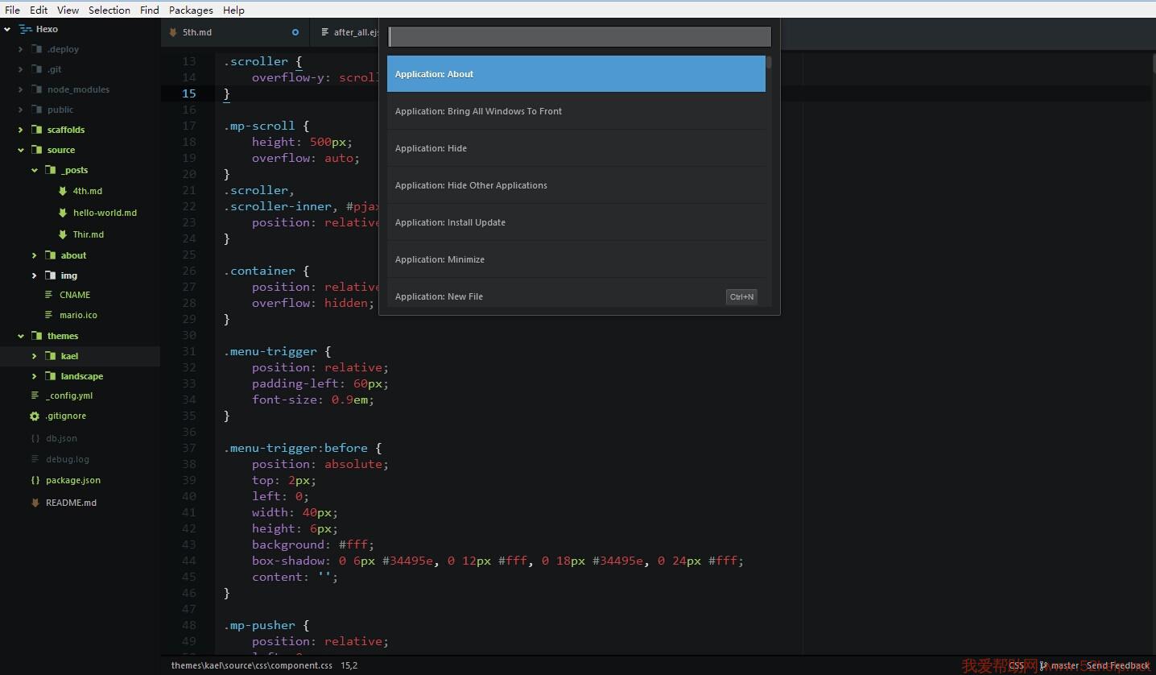
Task: Focus the command palette search field
Action: click(580, 36)
